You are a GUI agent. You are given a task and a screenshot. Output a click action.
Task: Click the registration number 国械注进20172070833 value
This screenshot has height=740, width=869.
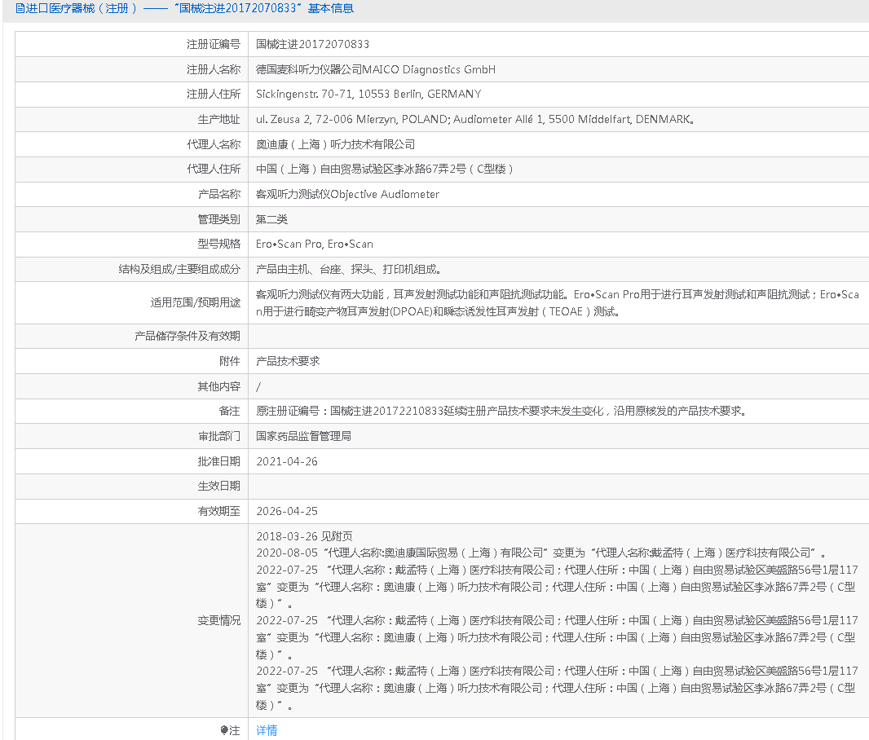pos(312,44)
